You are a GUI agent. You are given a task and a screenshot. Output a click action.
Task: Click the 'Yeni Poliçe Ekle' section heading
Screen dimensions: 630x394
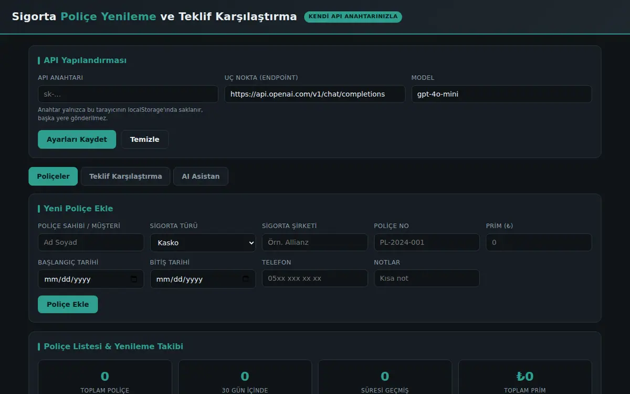(78, 209)
